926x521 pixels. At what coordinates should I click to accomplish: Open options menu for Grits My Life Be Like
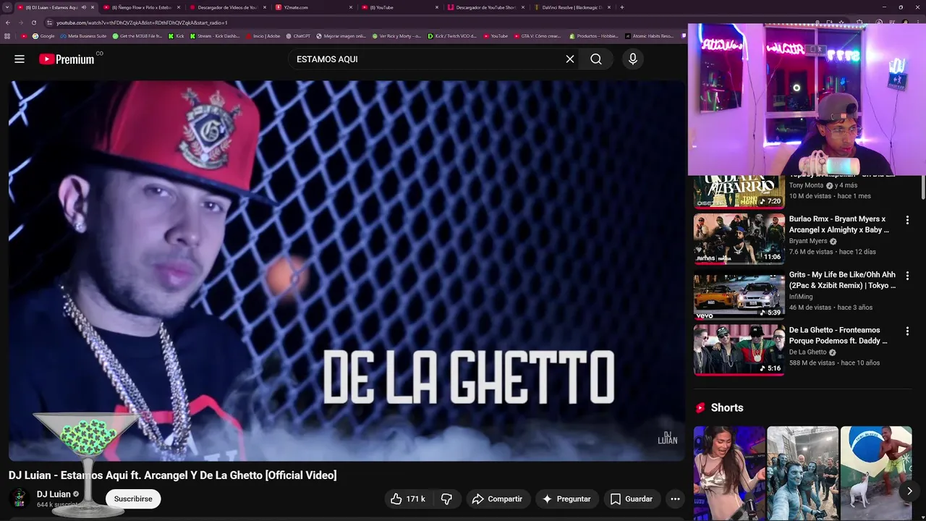tap(907, 276)
